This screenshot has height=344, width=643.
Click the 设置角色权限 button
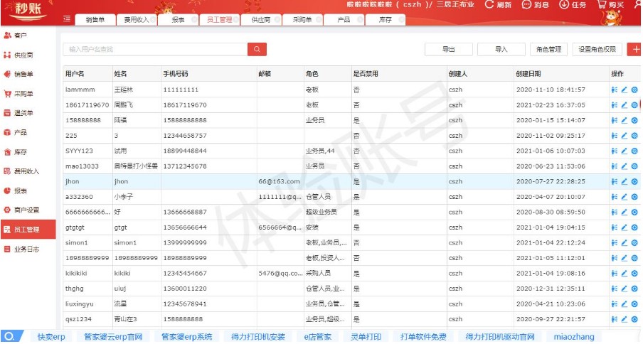click(597, 49)
